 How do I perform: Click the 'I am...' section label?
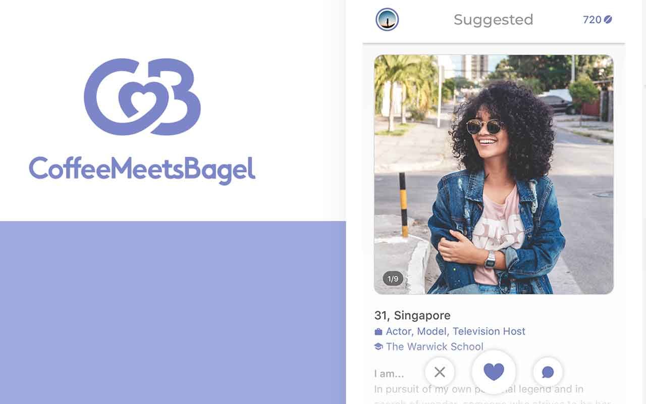pyautogui.click(x=389, y=374)
